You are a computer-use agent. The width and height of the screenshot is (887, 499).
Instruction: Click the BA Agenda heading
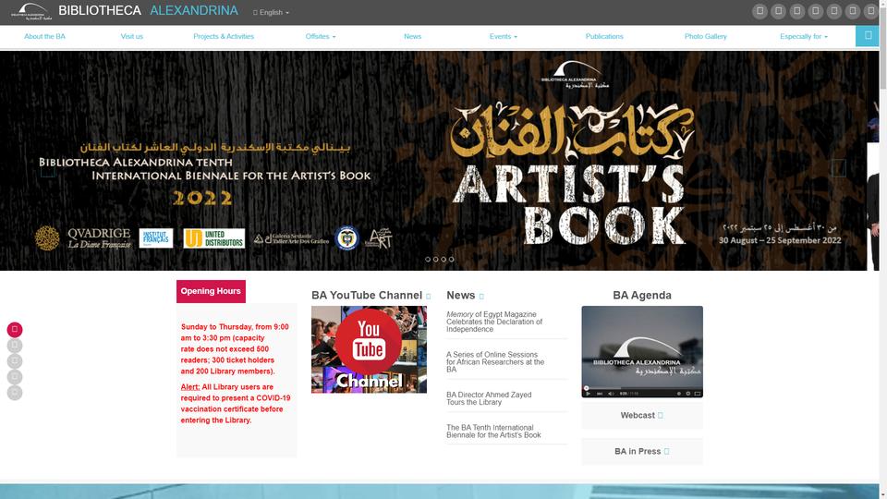pos(642,296)
